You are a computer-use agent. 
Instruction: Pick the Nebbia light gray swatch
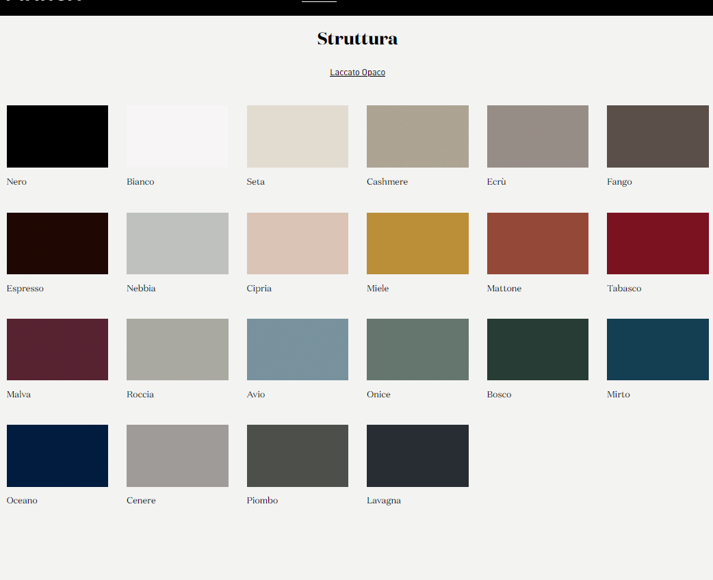pos(177,243)
